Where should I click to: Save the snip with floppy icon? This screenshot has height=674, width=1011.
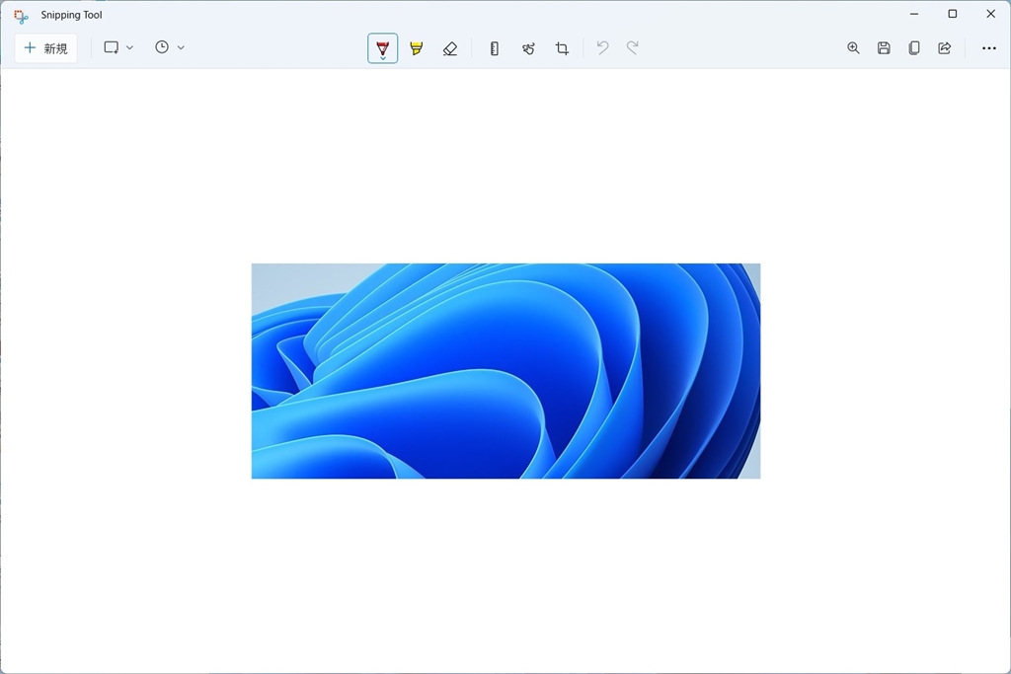884,47
